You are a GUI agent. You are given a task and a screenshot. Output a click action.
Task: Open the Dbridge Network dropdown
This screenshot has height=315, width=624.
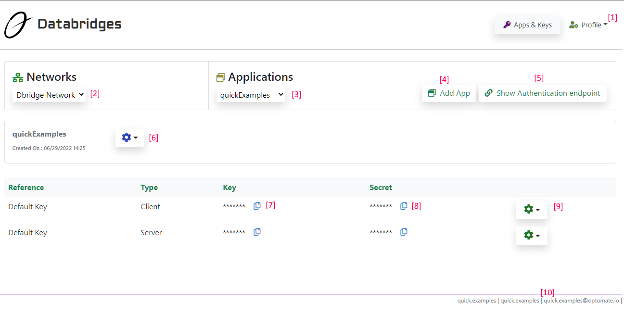tap(49, 95)
